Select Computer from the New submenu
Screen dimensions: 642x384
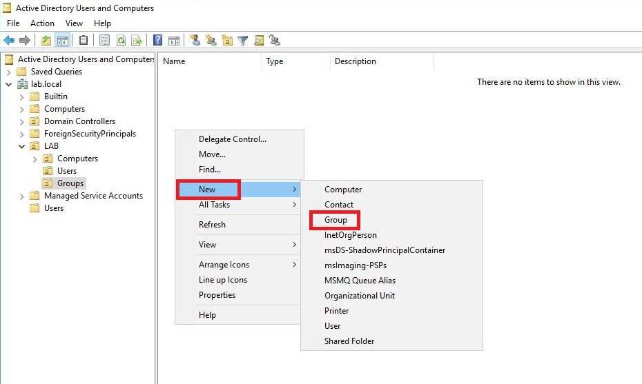pos(391,190)
